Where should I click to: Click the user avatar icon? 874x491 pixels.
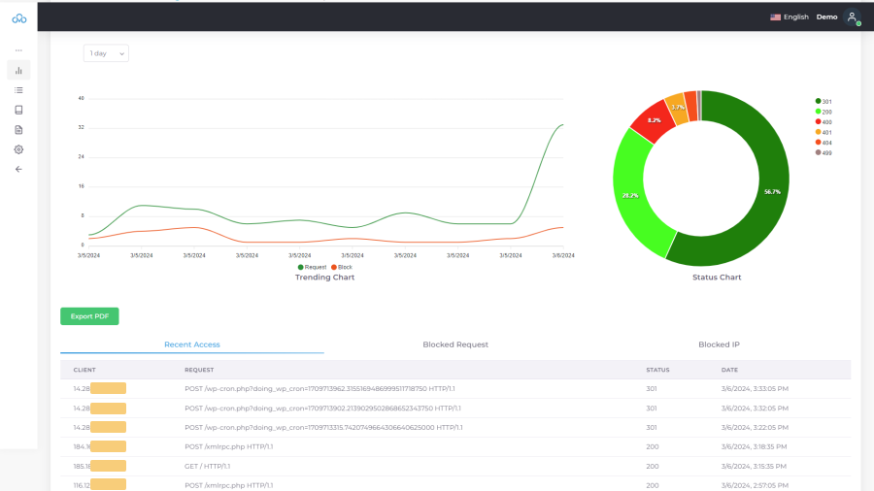[x=852, y=17]
